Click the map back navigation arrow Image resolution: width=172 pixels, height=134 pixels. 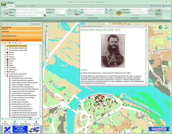pyautogui.click(x=46, y=26)
